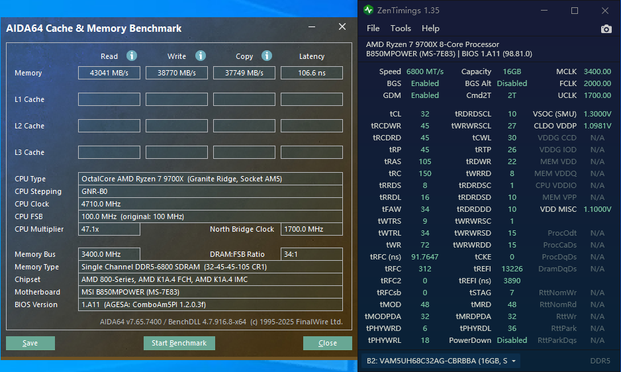
Task: Minimize the AIDA64 benchmark window
Action: [312, 27]
